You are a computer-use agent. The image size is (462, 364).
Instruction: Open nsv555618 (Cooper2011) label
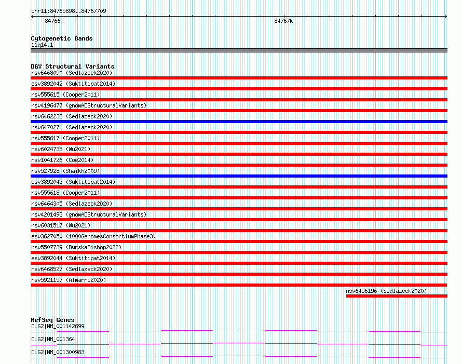65,193
